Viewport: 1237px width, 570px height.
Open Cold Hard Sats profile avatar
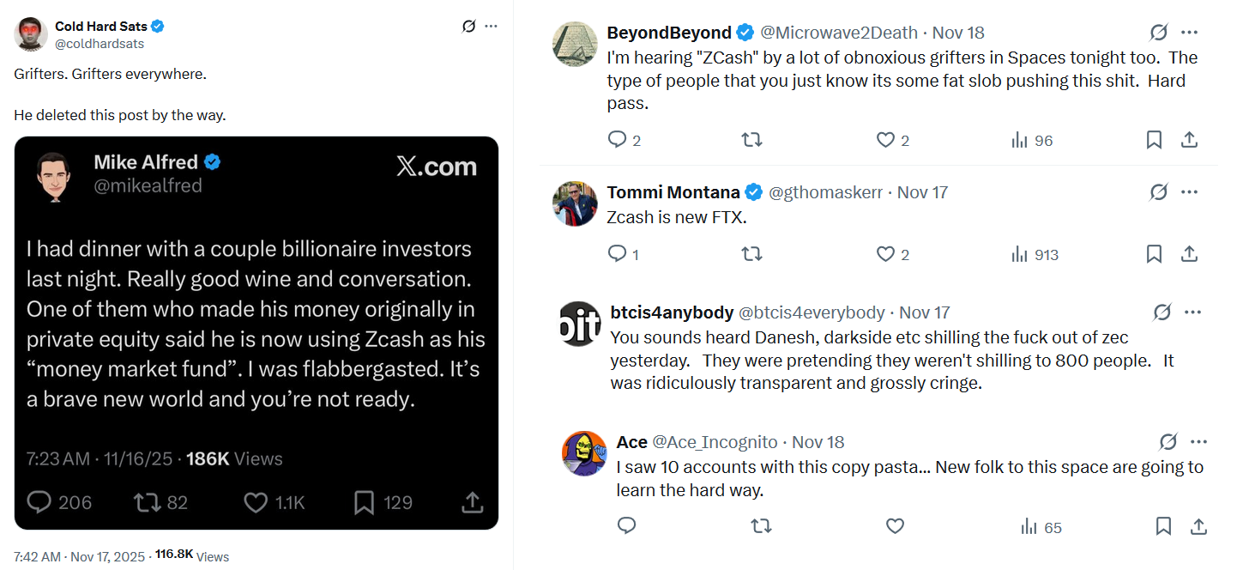click(31, 33)
